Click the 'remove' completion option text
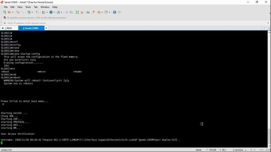Image resolution: width=271 pixels, height=152 pixels. point(41,72)
